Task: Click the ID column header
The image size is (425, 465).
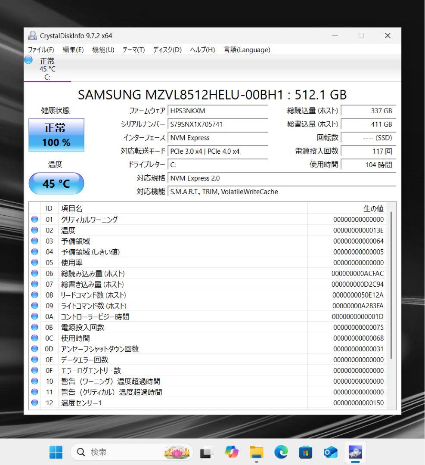Action: pyautogui.click(x=49, y=208)
